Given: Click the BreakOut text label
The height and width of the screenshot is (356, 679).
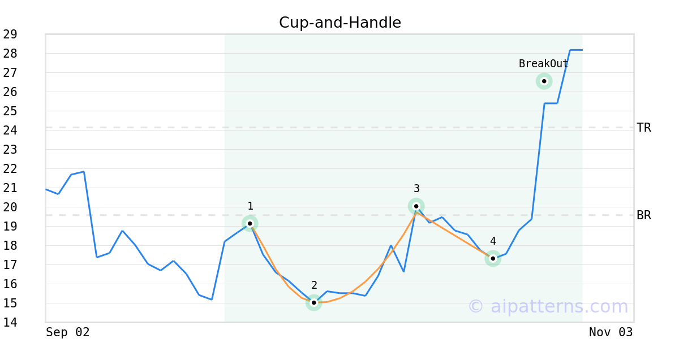Looking at the screenshot, I should click(543, 64).
